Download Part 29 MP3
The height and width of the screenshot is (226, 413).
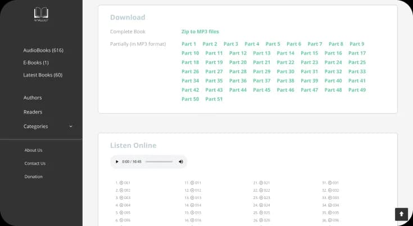262,71
